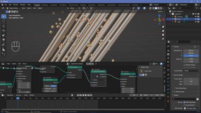Open the File menu
The image size is (201, 113).
pos(6,5)
